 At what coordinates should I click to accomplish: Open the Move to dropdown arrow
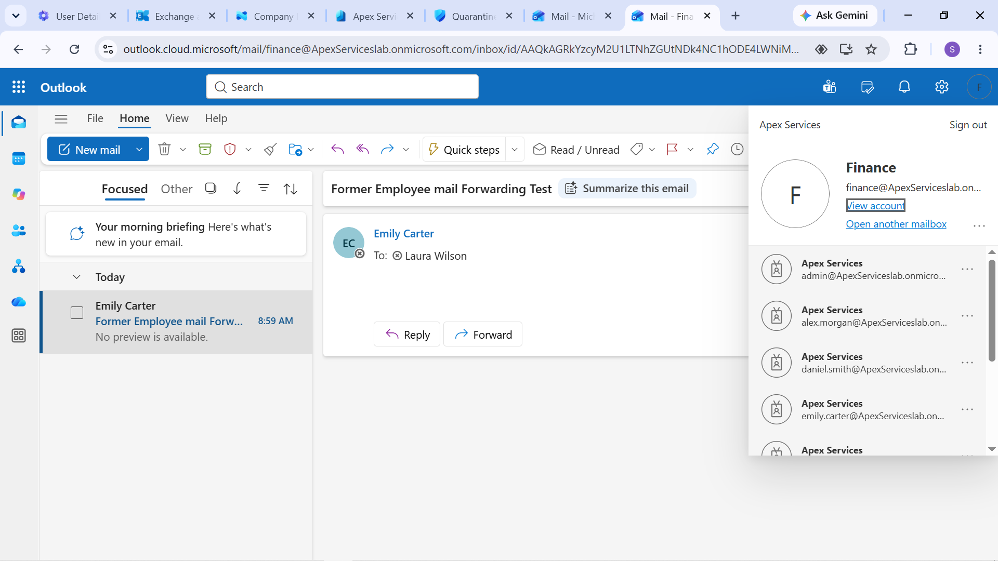(x=311, y=150)
